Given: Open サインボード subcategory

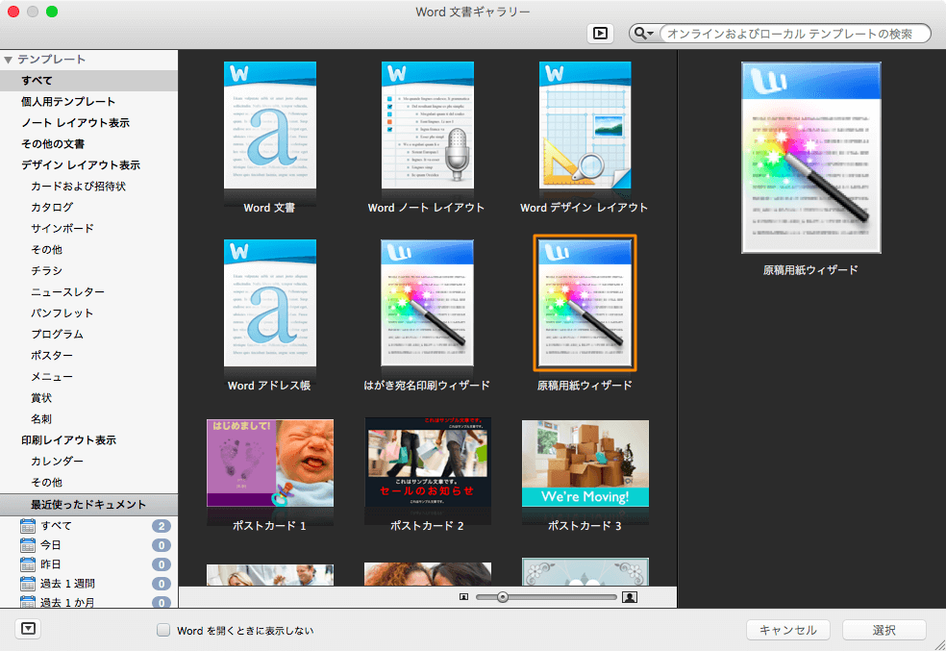Looking at the screenshot, I should click(88, 228).
